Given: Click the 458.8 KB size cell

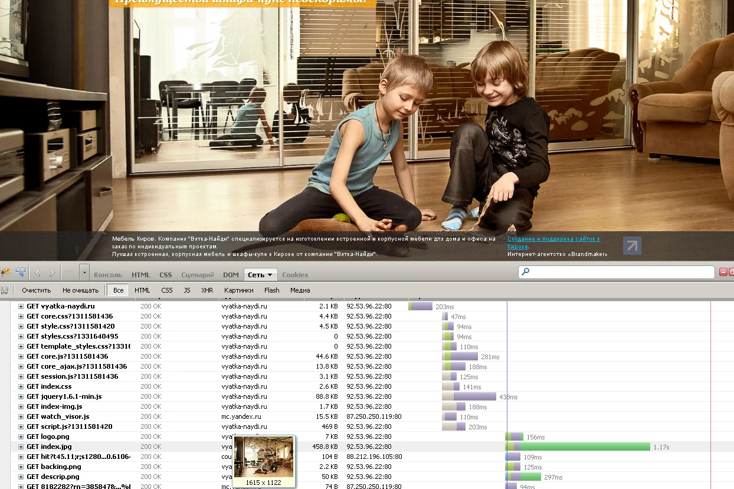Looking at the screenshot, I should [x=325, y=447].
